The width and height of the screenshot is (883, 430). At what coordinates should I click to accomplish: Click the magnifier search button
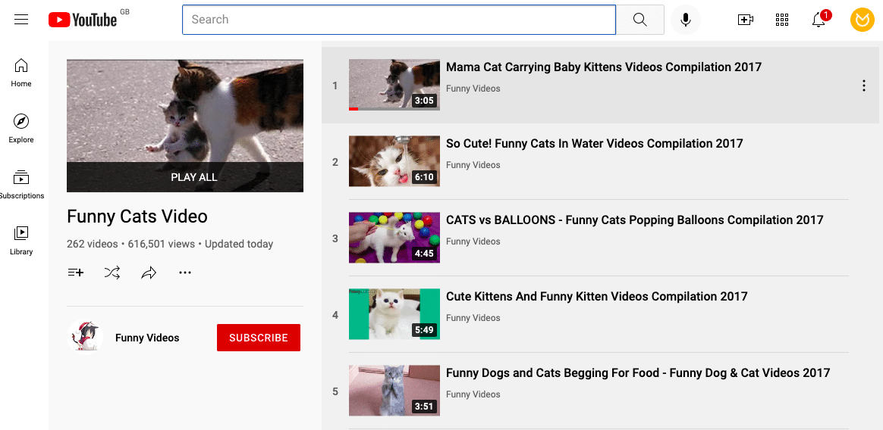tap(639, 20)
